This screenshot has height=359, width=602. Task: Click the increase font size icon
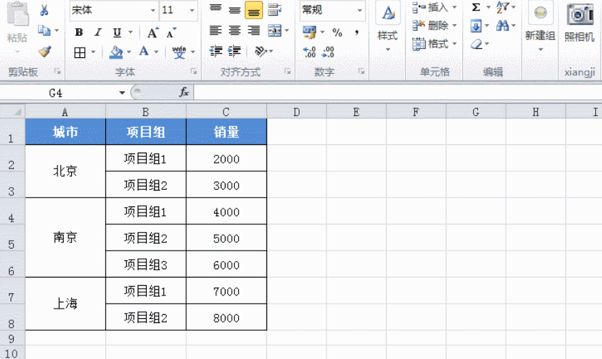pyautogui.click(x=152, y=32)
